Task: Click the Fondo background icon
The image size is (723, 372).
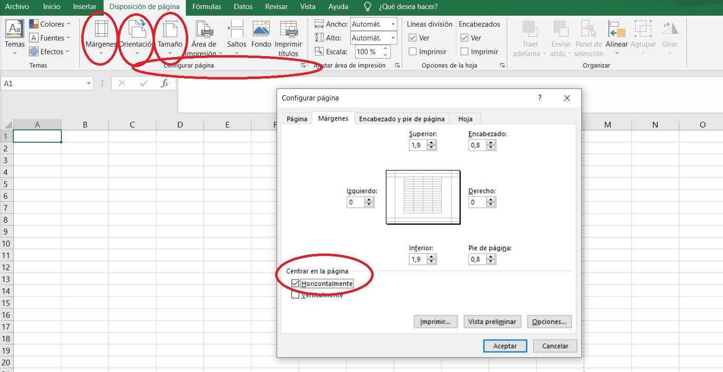Action: [261, 29]
